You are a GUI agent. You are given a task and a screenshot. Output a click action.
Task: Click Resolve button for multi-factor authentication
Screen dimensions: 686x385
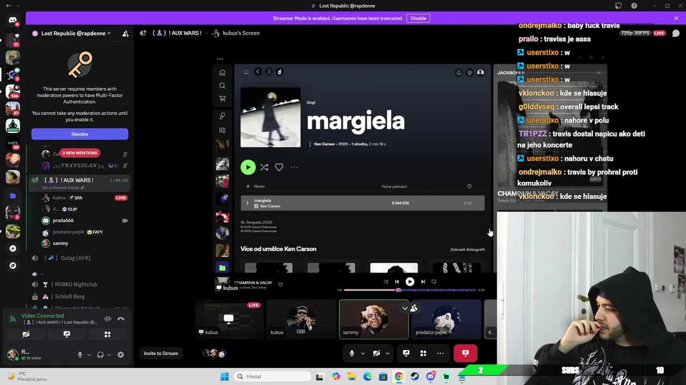(x=80, y=134)
